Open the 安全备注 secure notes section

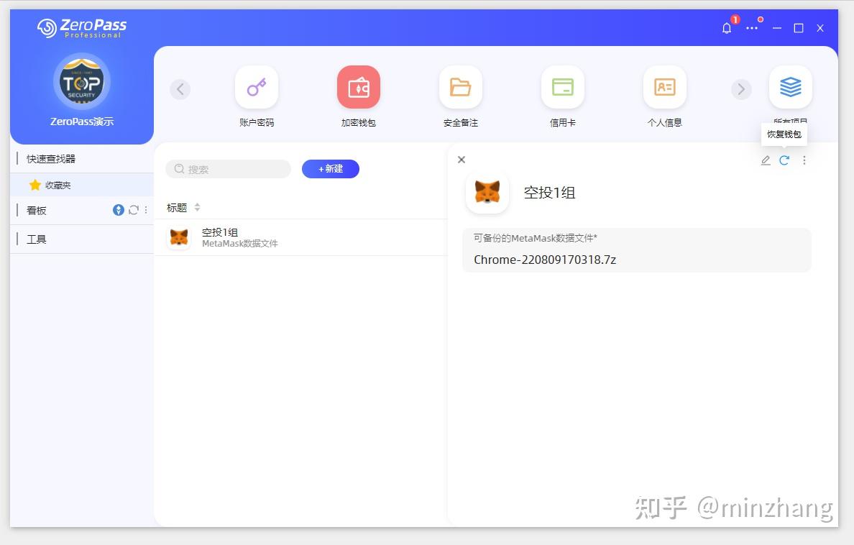(460, 86)
